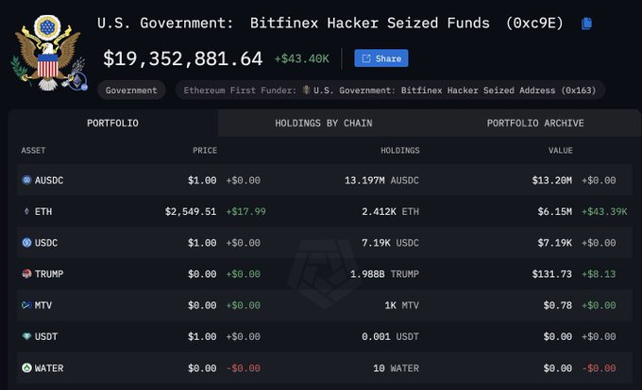Click the holdings 10 WATER
The width and height of the screenshot is (642, 390).
(x=396, y=368)
